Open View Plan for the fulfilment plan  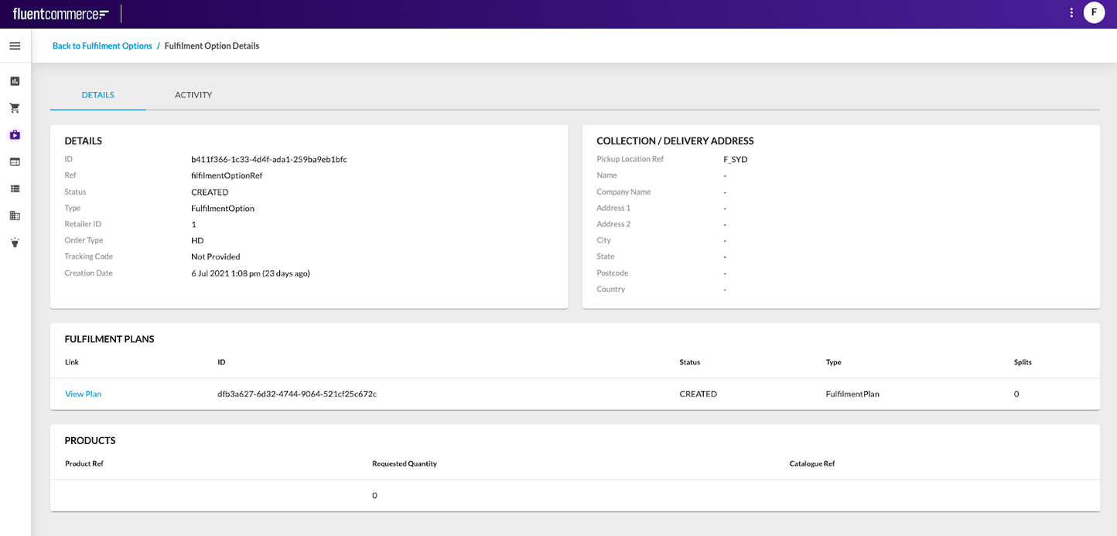83,394
